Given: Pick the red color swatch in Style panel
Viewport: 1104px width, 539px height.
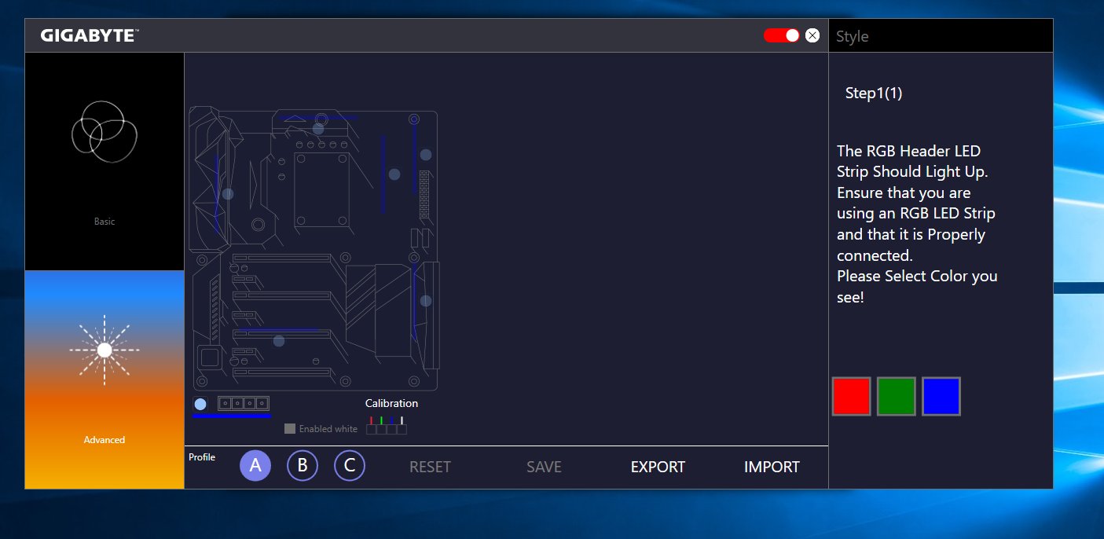Looking at the screenshot, I should (x=851, y=396).
